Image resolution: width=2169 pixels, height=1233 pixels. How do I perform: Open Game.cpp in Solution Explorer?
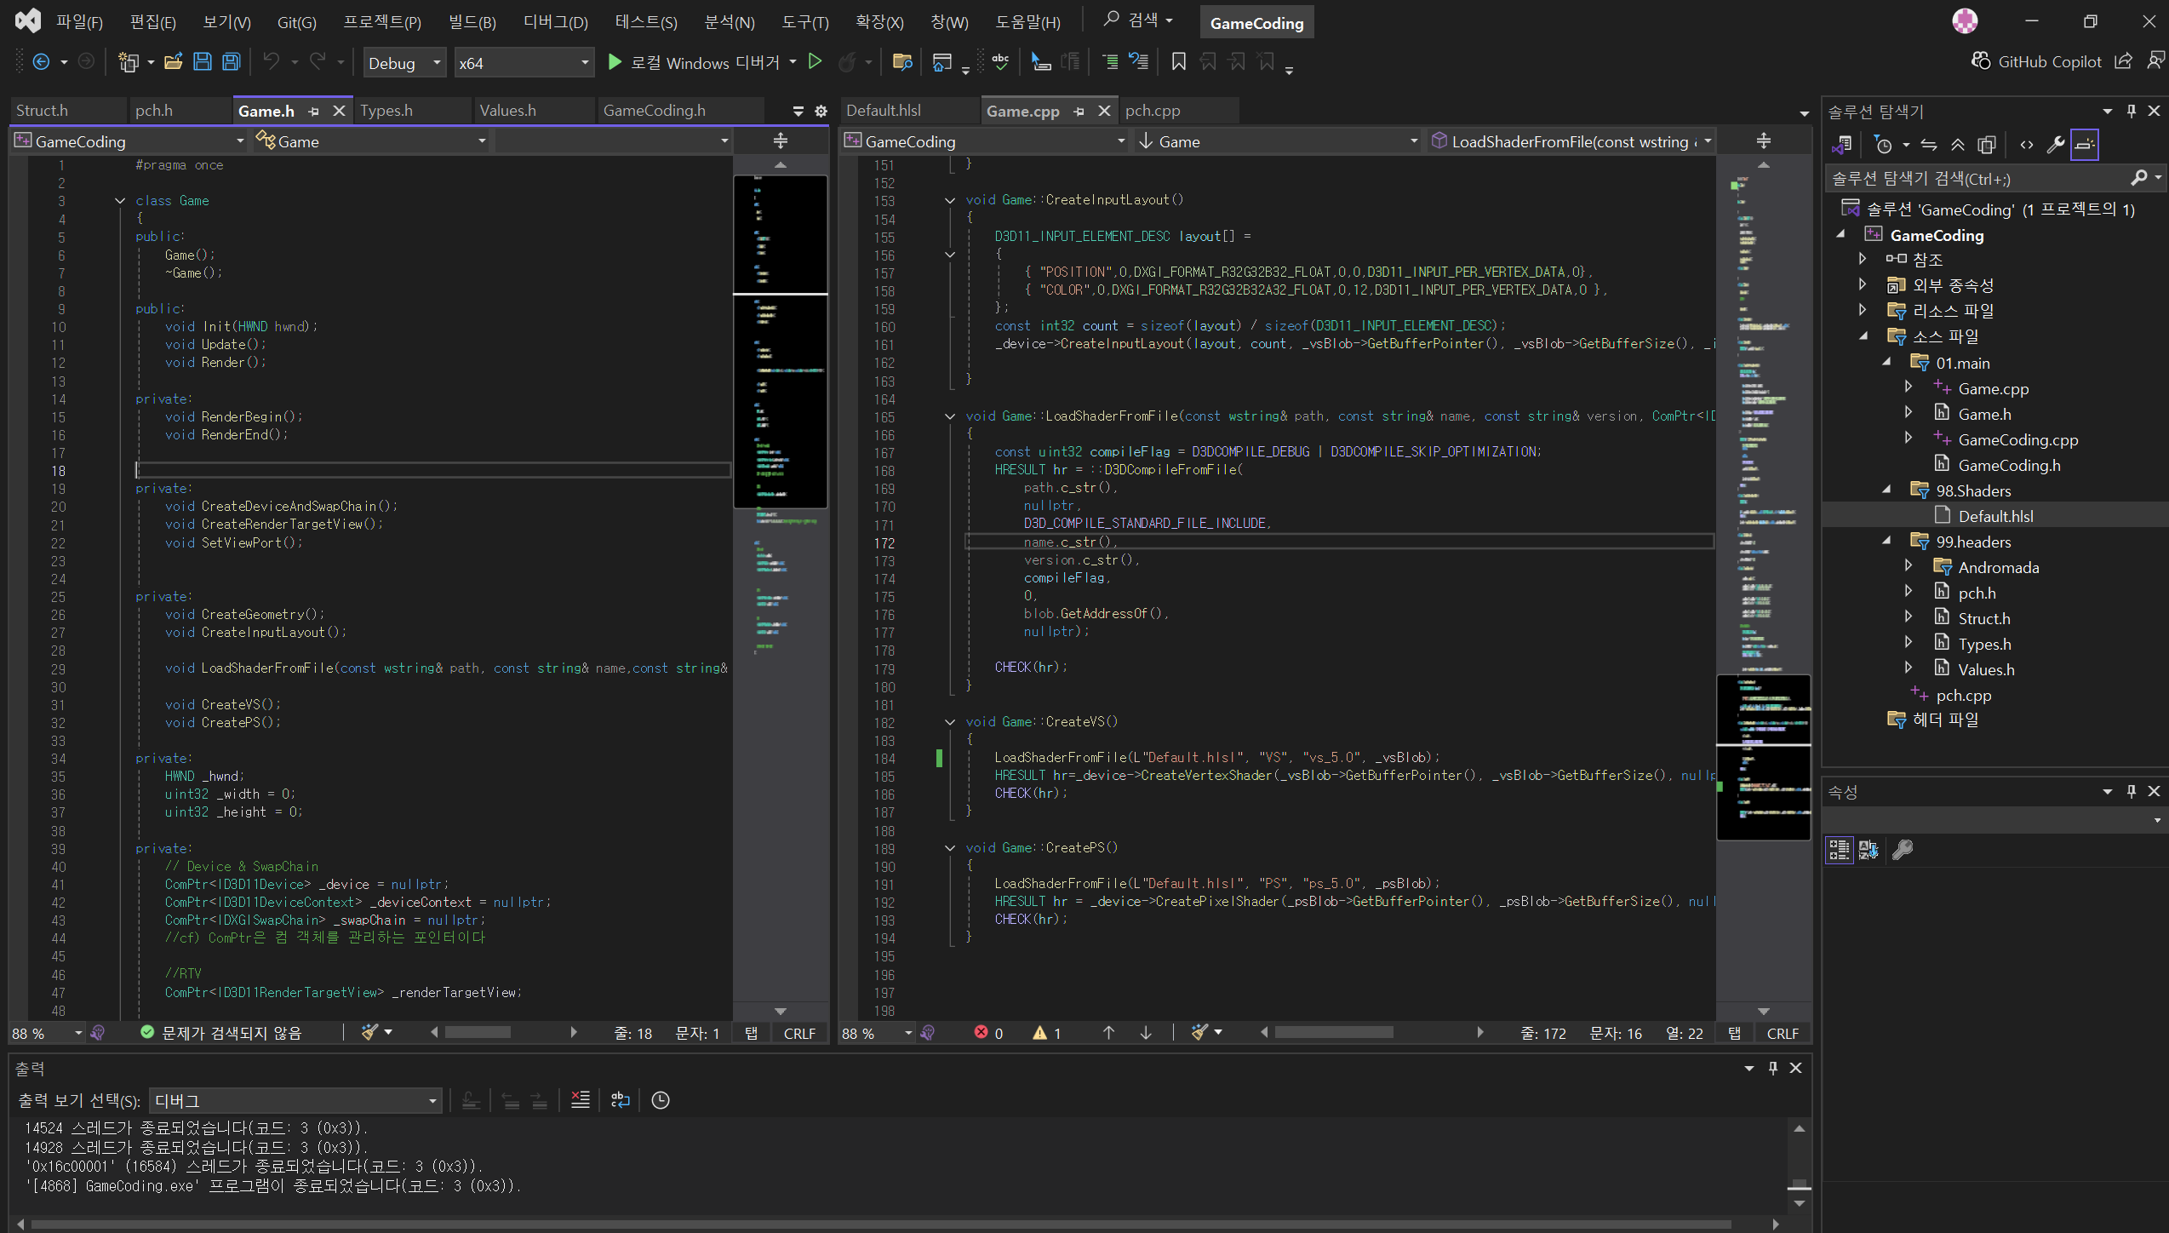click(1993, 389)
